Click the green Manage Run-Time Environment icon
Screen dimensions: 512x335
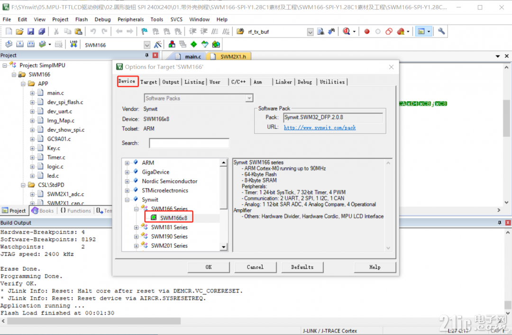pyautogui.click(x=193, y=44)
